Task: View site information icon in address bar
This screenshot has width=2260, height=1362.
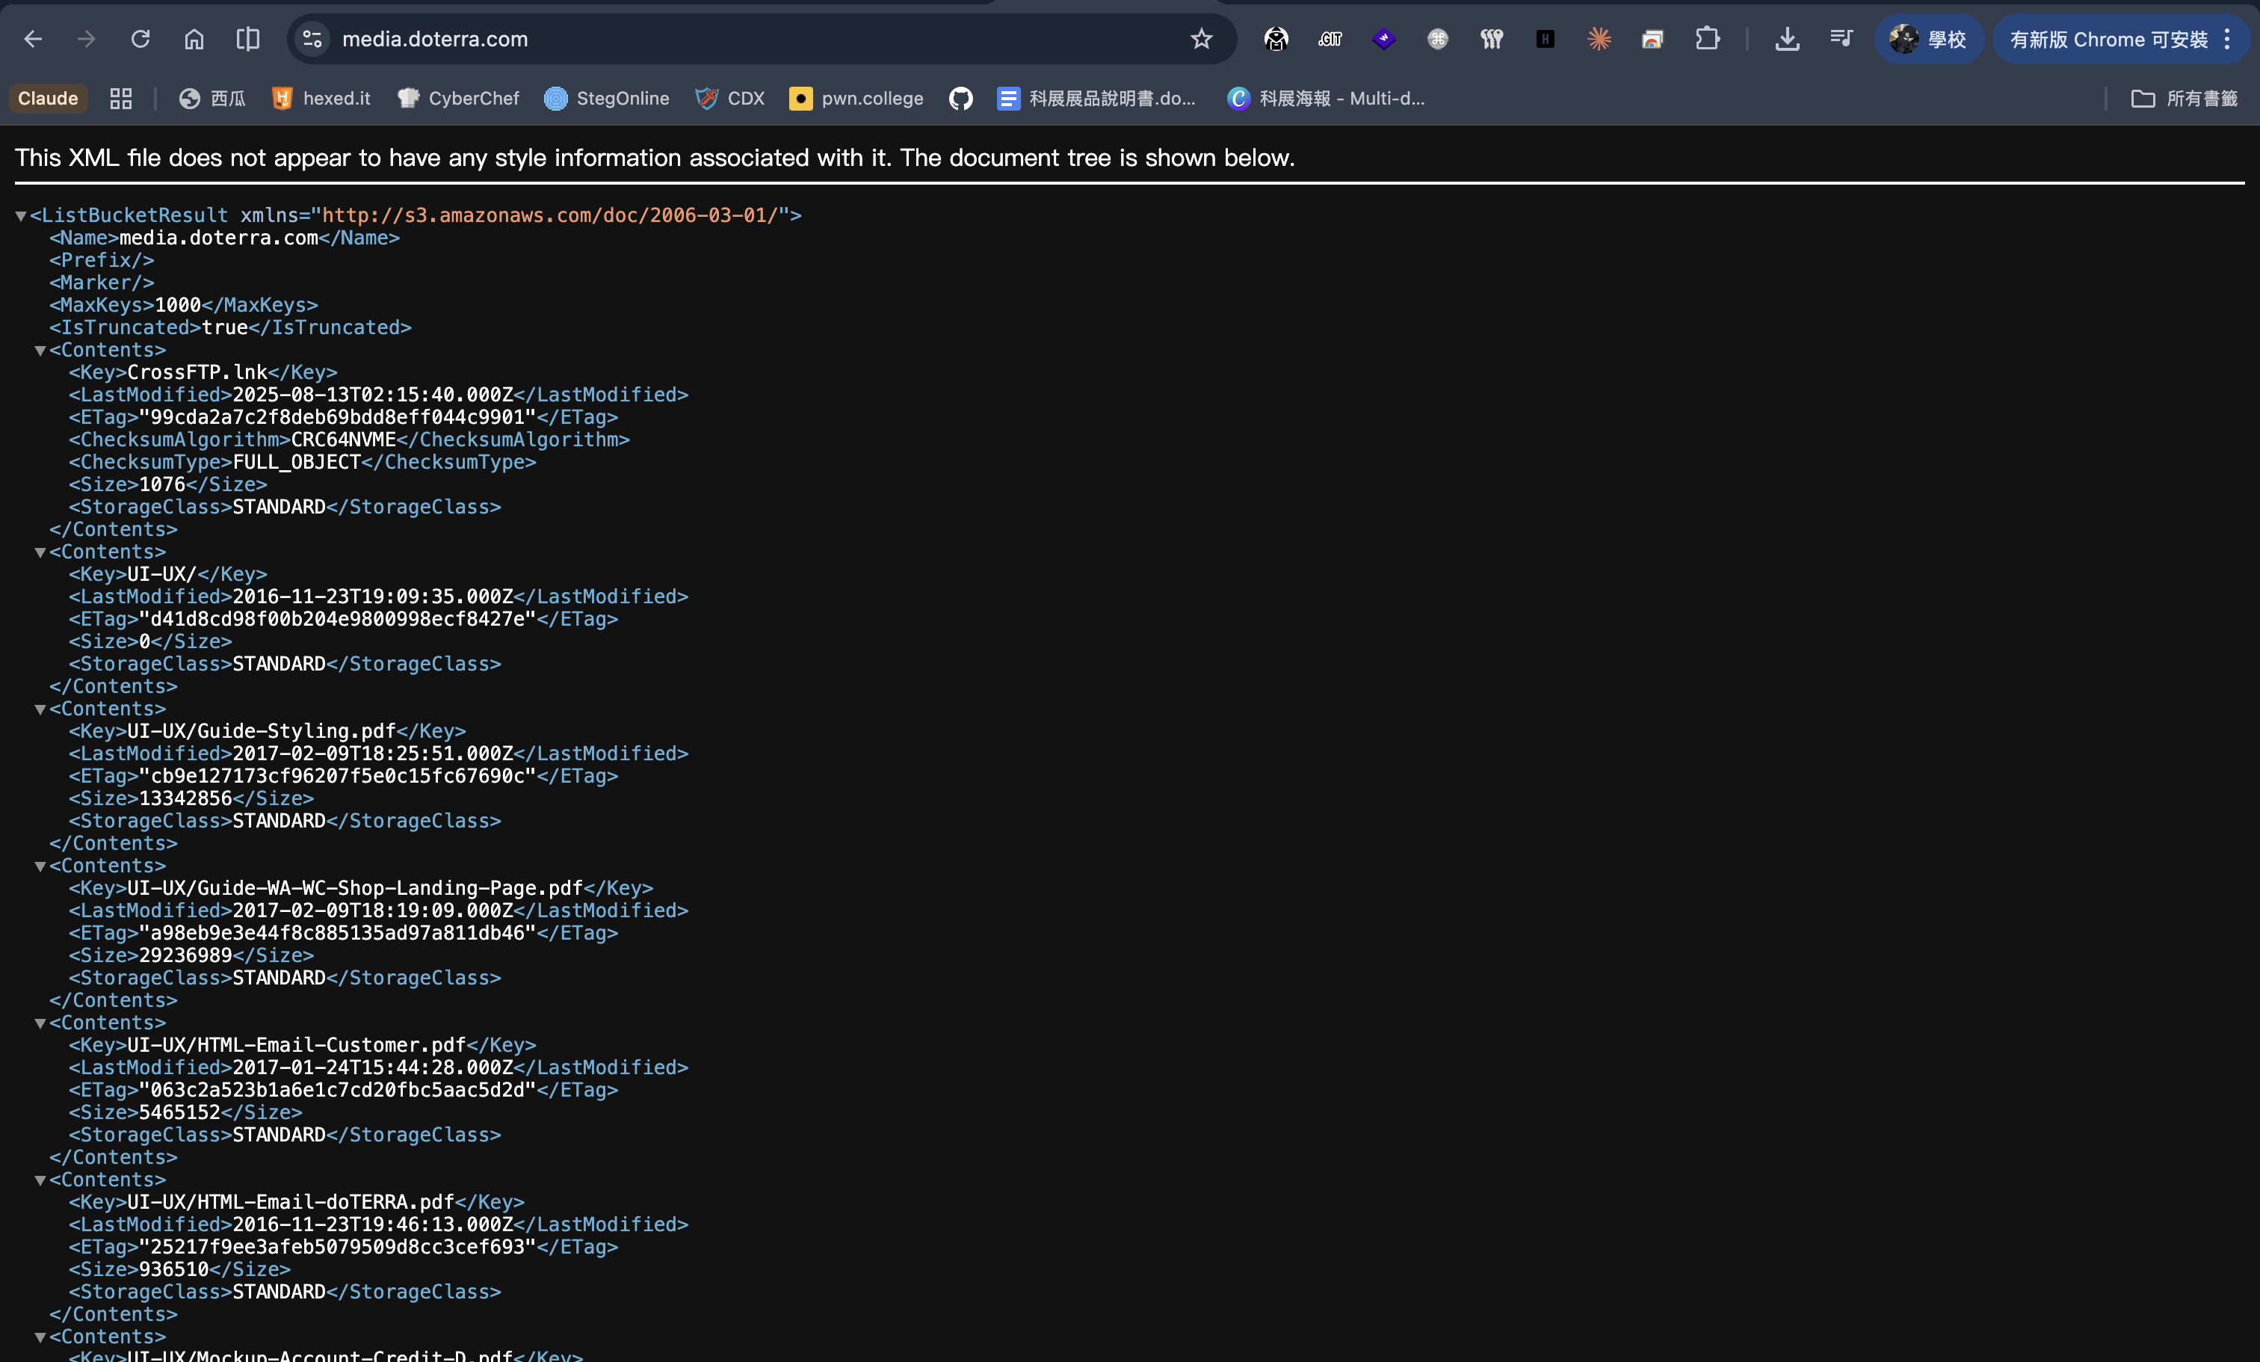Action: pyautogui.click(x=312, y=40)
